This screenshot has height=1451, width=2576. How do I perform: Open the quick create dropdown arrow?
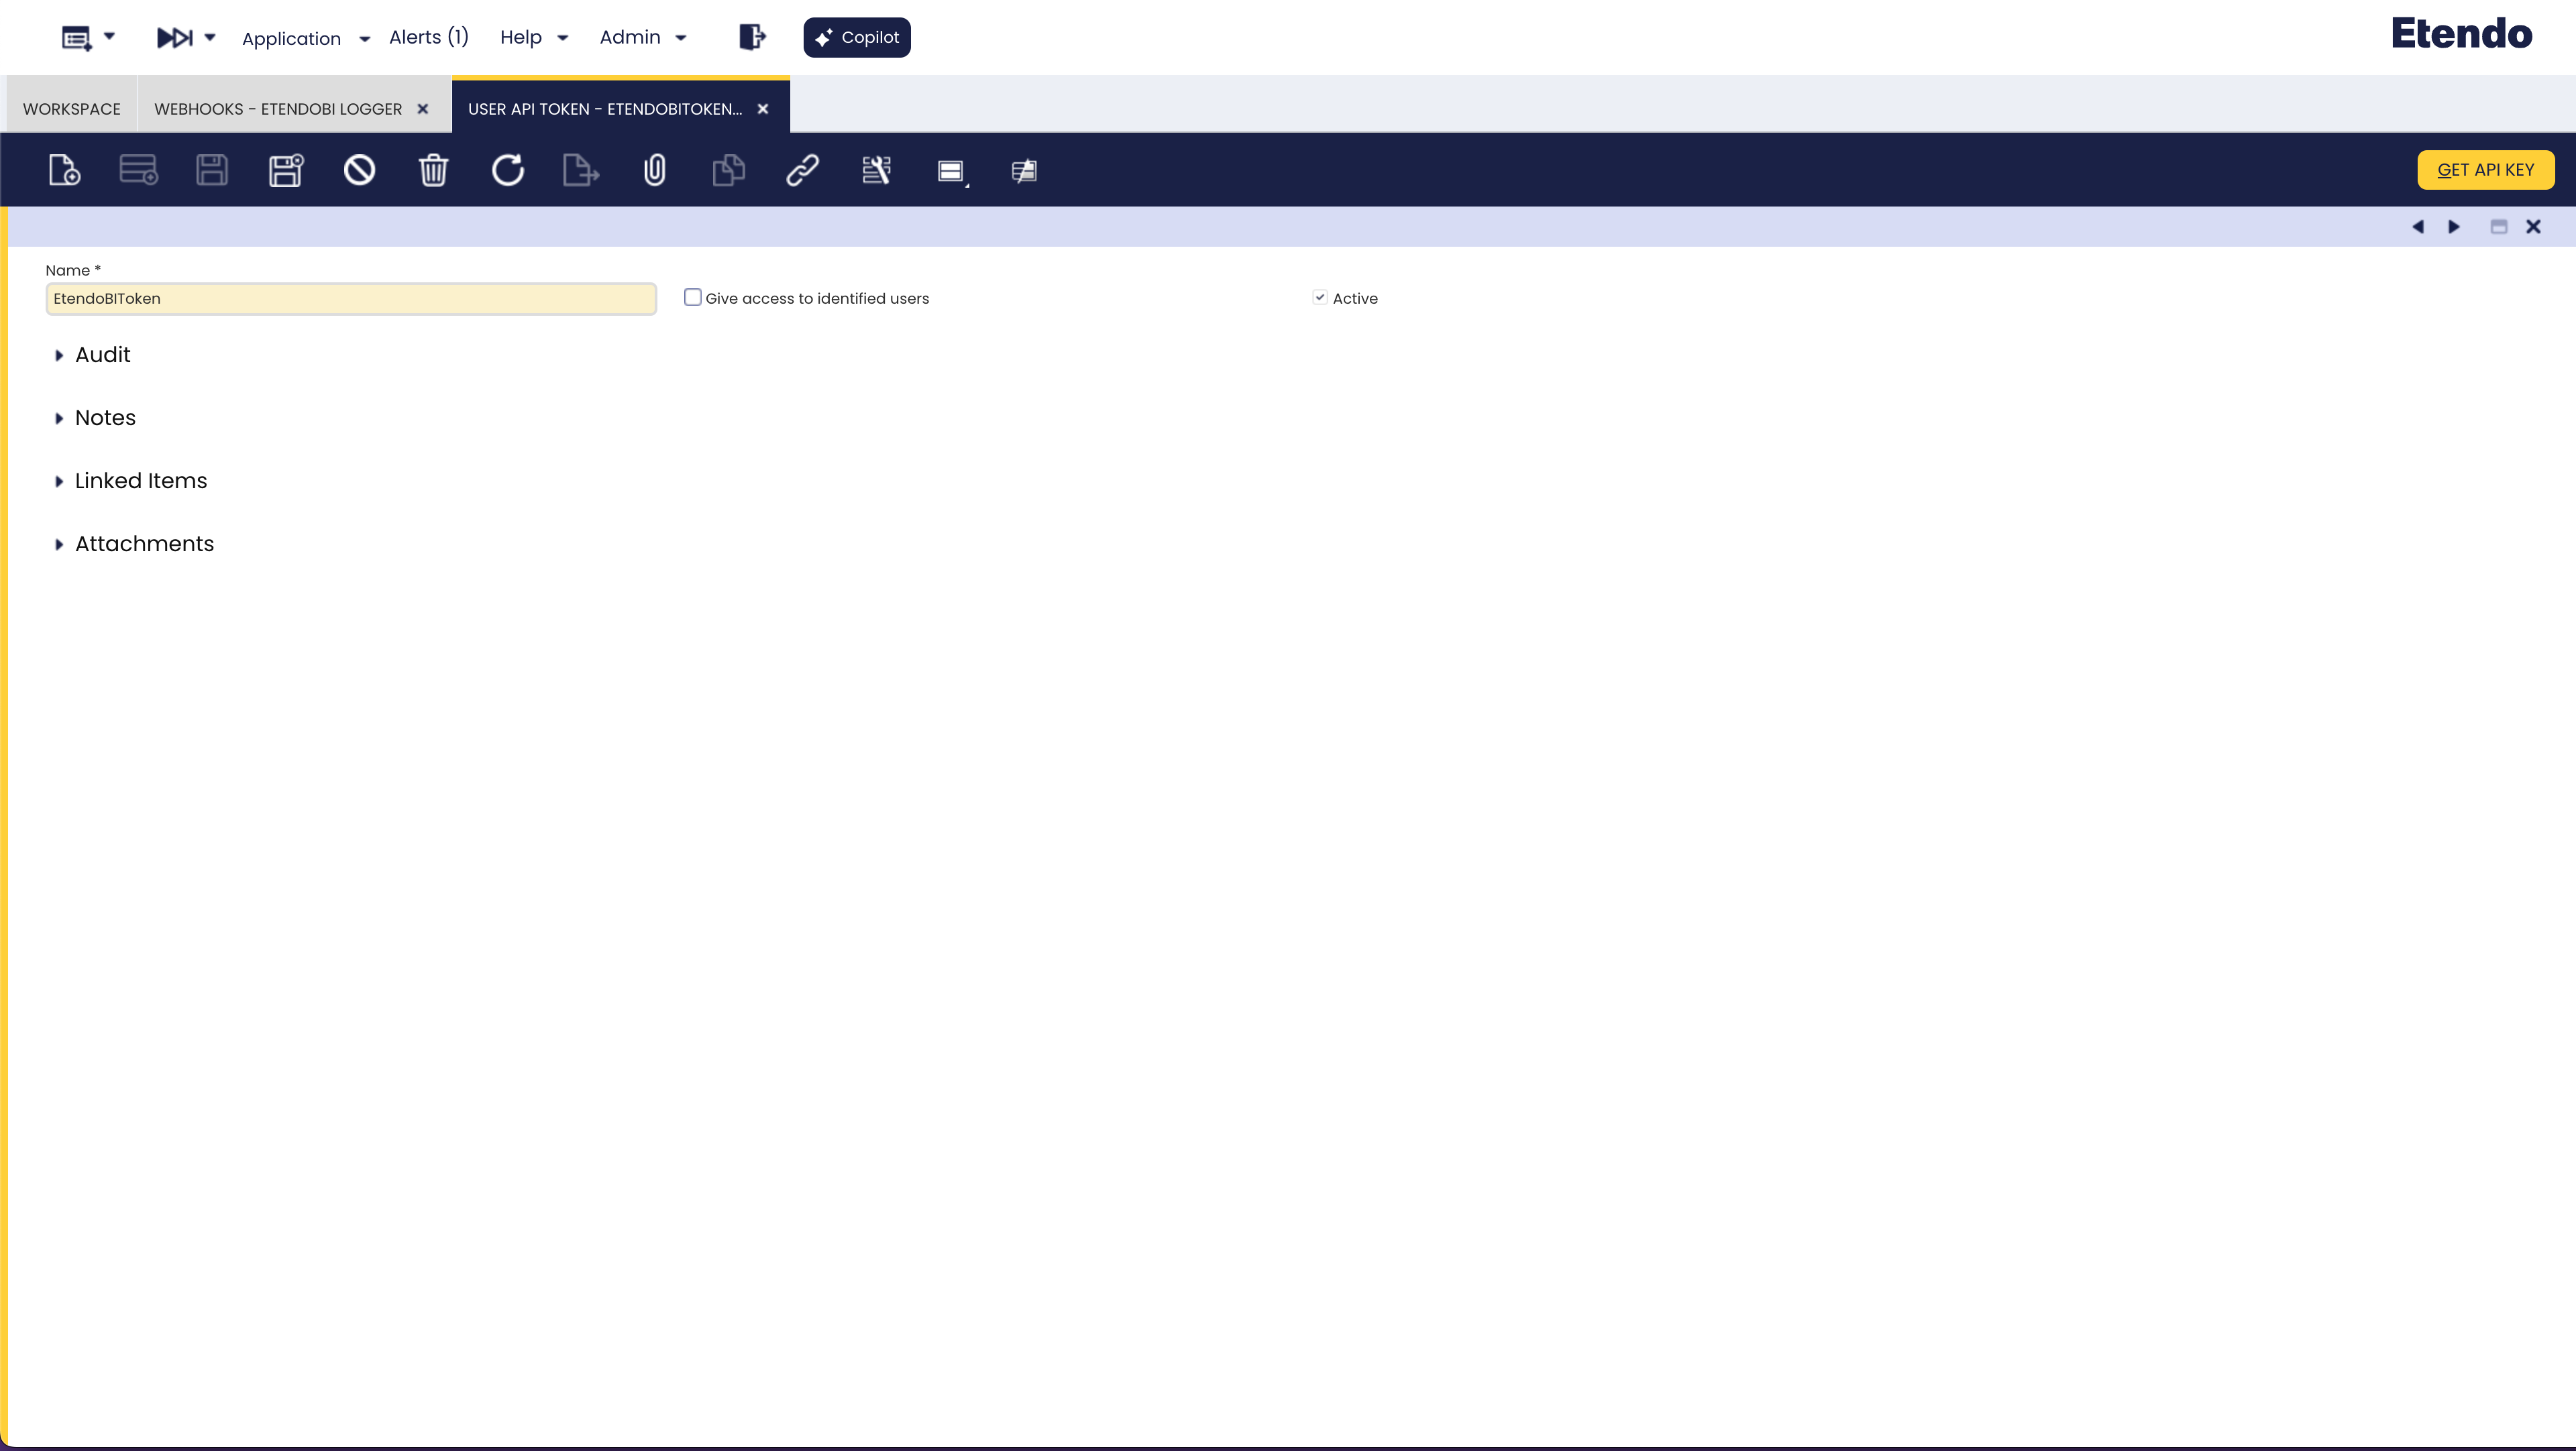tap(110, 36)
